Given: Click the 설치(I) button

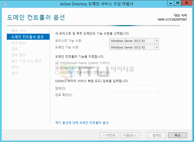Looking at the screenshot, I should coord(157,135).
